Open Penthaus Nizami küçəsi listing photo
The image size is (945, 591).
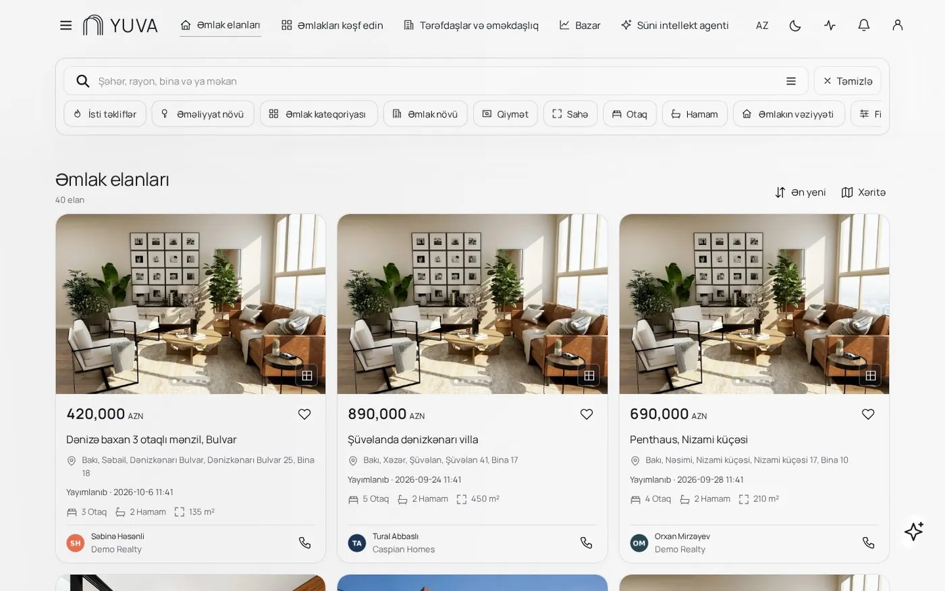pos(754,304)
